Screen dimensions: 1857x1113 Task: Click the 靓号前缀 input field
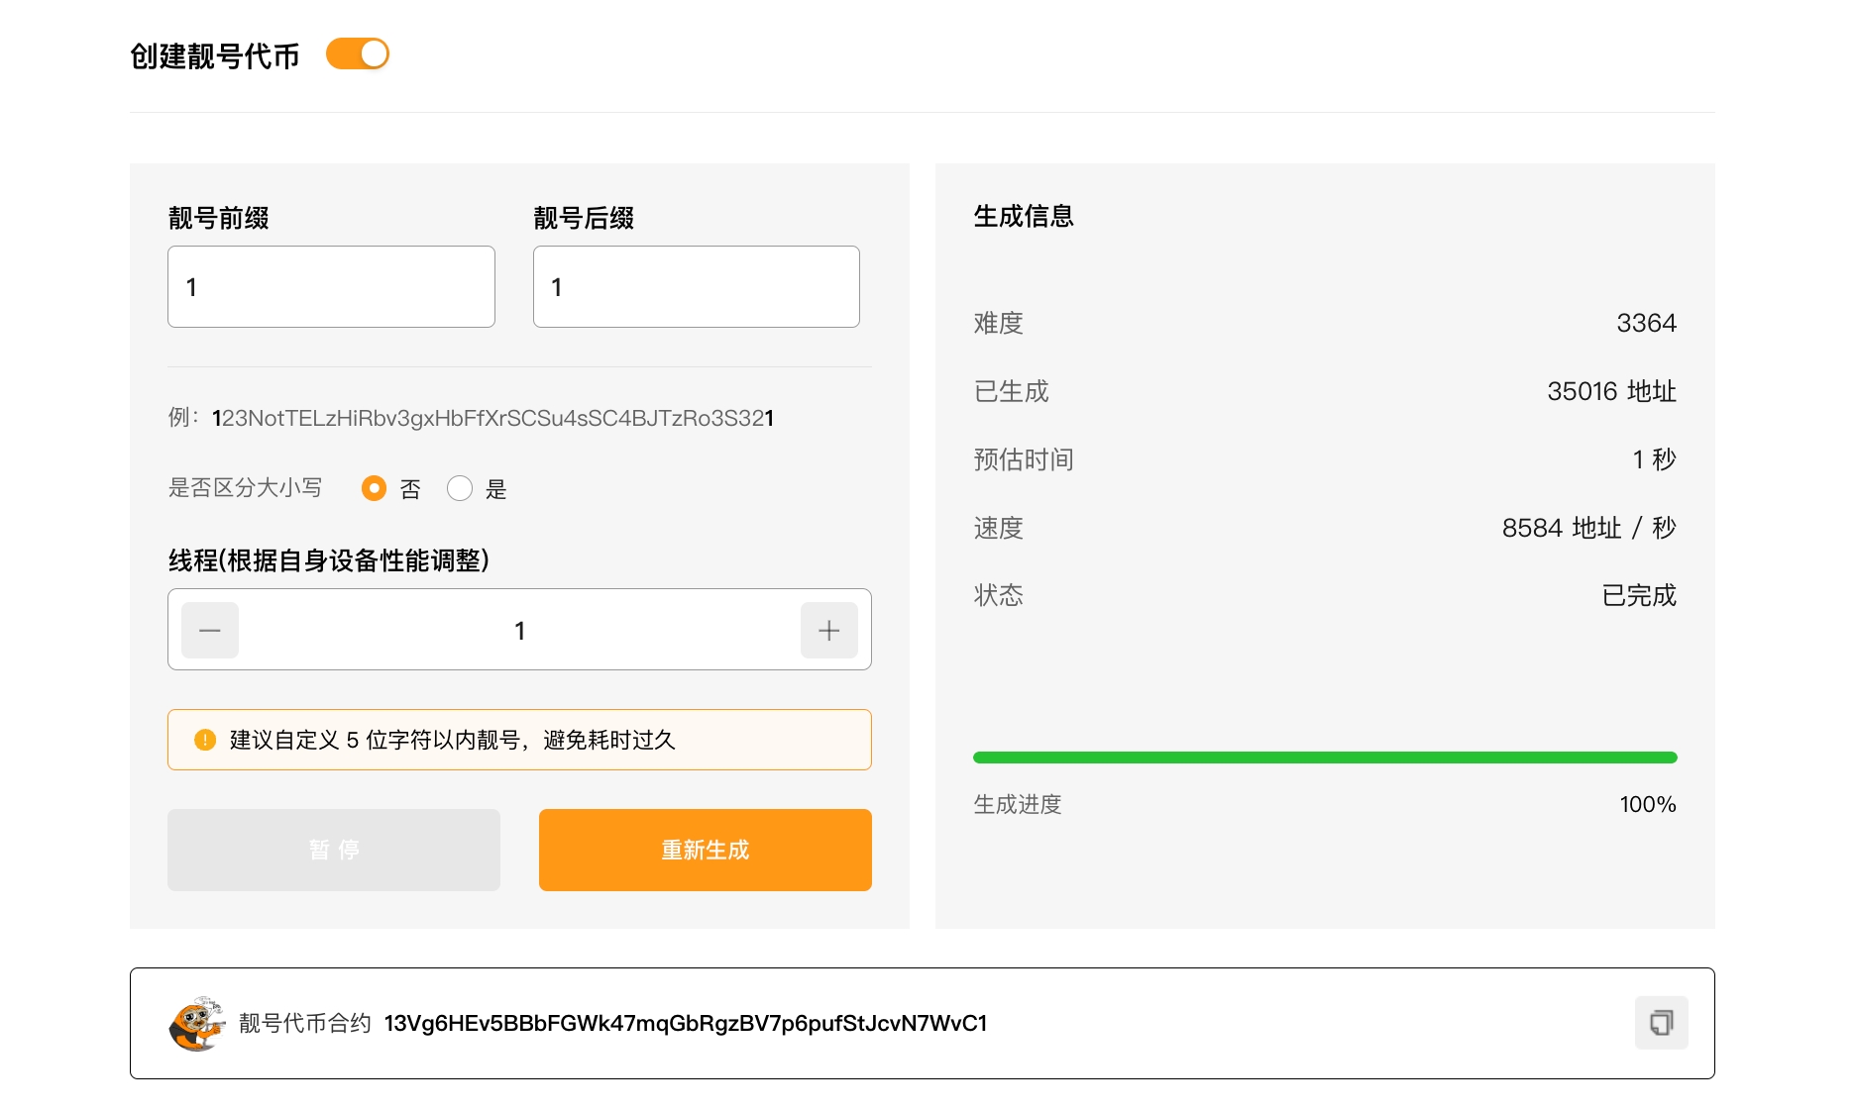pyautogui.click(x=331, y=287)
